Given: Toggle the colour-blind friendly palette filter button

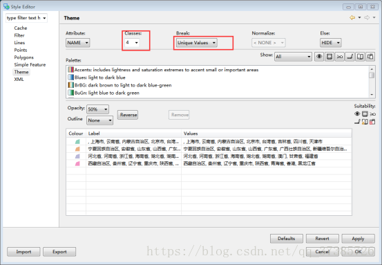Looking at the screenshot, I should coord(319,57).
